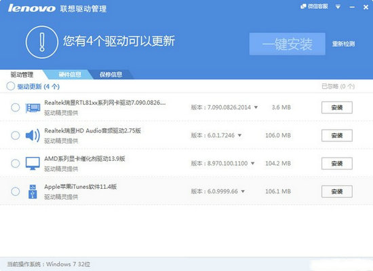Close the Lenovo driver manager window
Viewport: 373px width, 271px height.
(x=366, y=7)
